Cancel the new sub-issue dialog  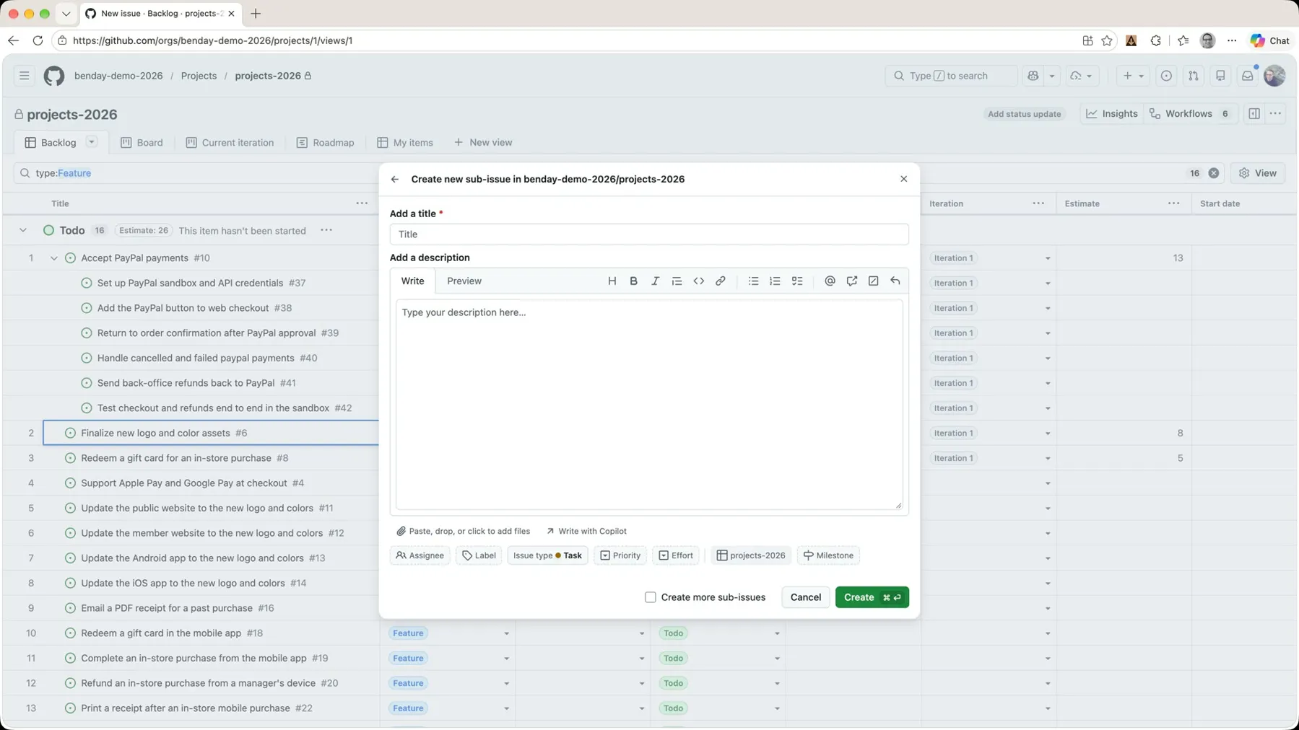[x=805, y=597]
